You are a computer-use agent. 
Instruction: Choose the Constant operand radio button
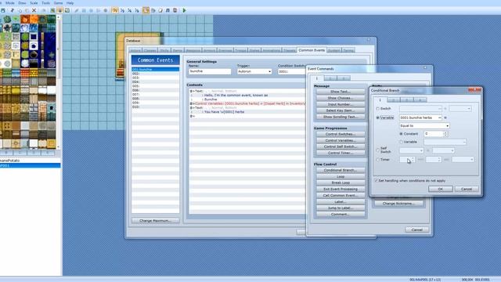(402, 134)
